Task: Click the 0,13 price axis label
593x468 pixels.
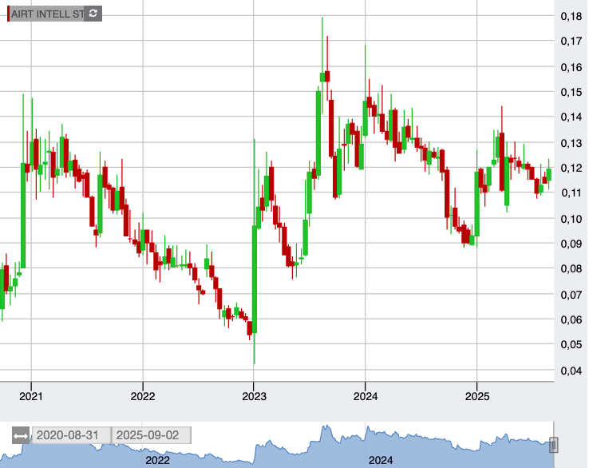Action: click(571, 144)
